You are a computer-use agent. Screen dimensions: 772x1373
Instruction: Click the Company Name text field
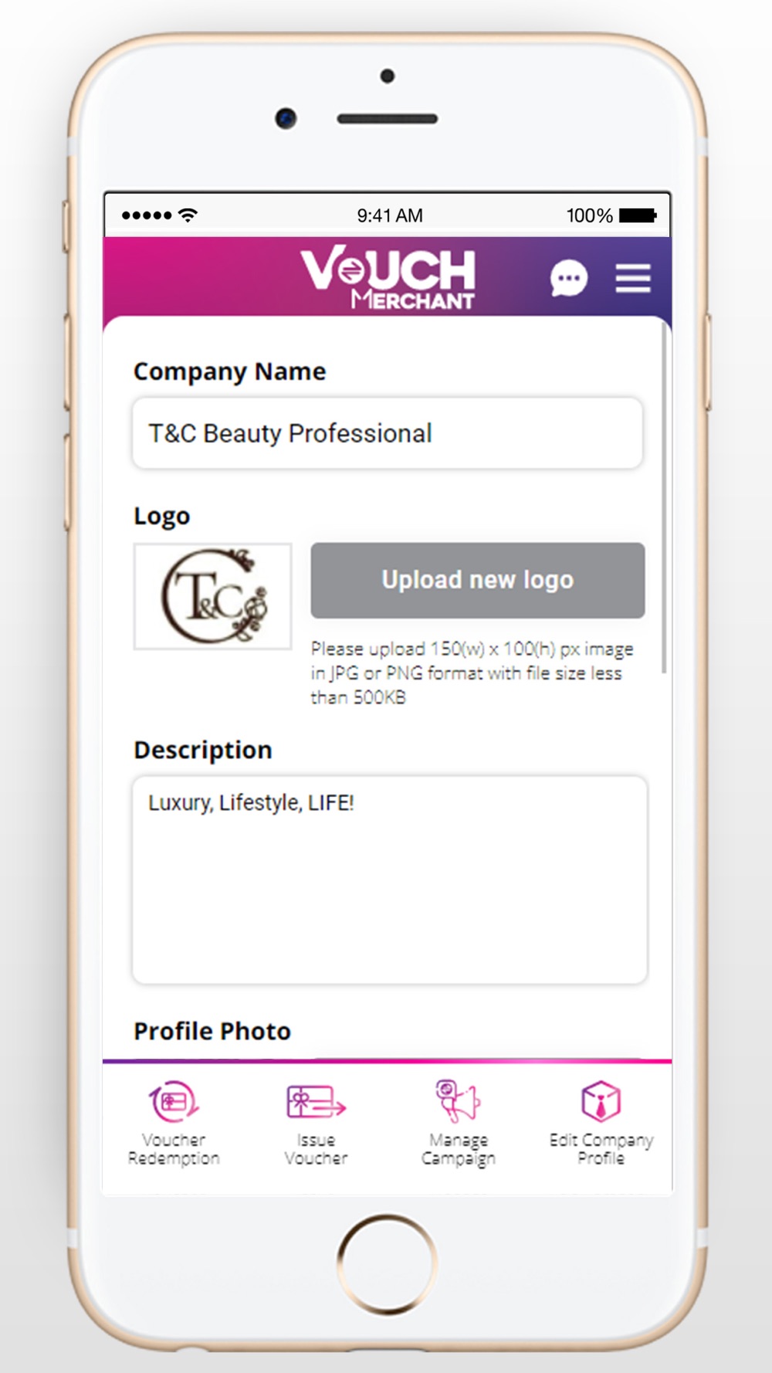pos(388,433)
